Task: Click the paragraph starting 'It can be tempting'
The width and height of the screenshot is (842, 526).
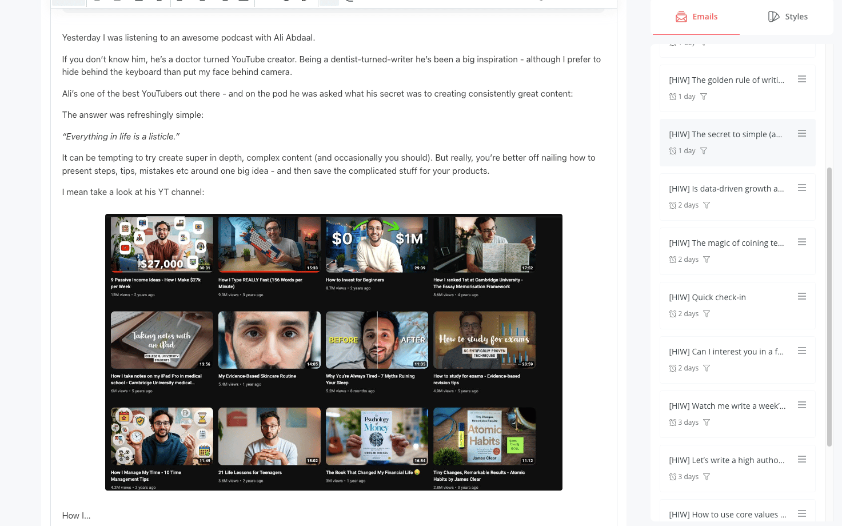Action: (x=329, y=164)
